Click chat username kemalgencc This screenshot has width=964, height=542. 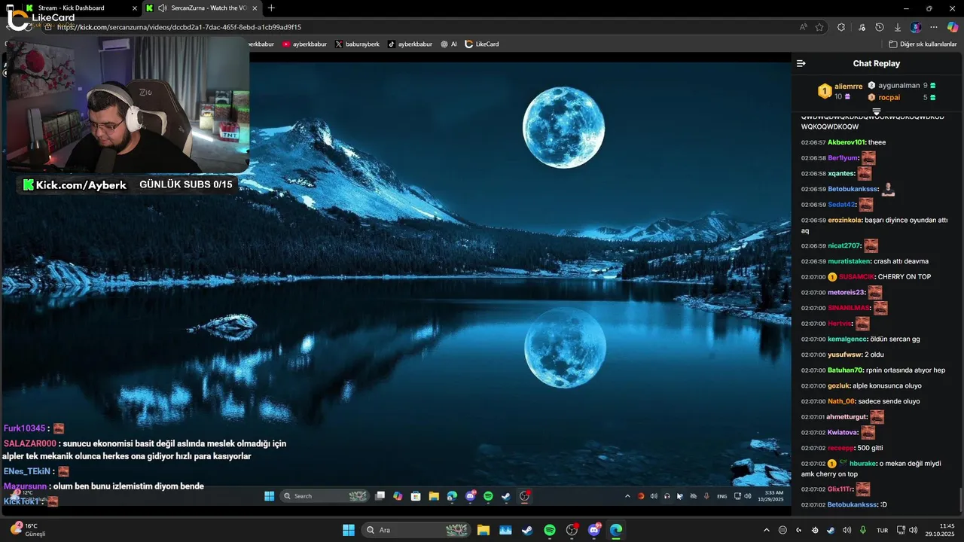click(847, 339)
